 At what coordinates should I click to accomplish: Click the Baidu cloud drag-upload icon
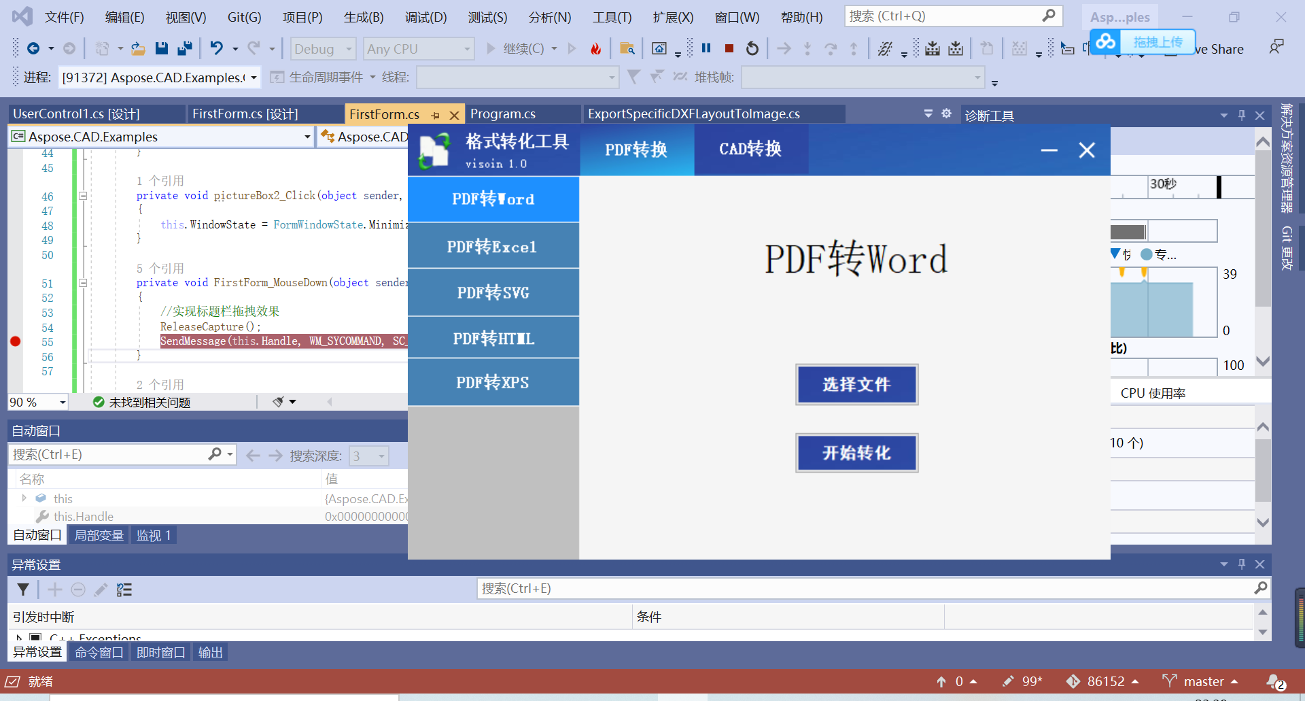[x=1105, y=42]
